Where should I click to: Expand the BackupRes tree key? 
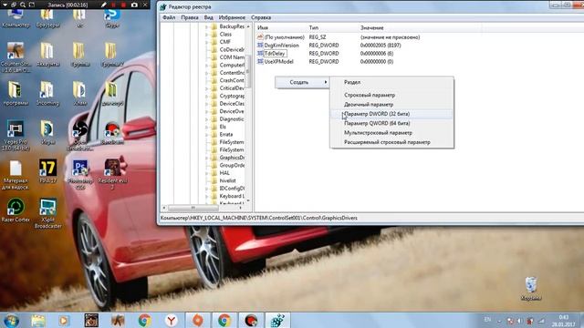point(207,26)
